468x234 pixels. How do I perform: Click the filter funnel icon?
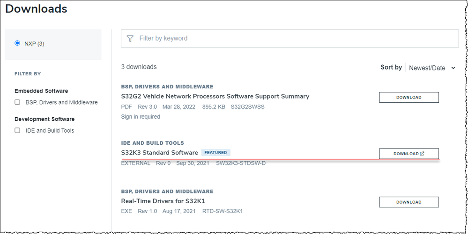coord(130,38)
